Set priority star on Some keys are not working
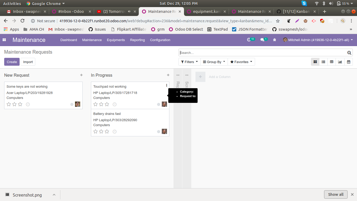This screenshot has width=357, height=201. point(9,104)
